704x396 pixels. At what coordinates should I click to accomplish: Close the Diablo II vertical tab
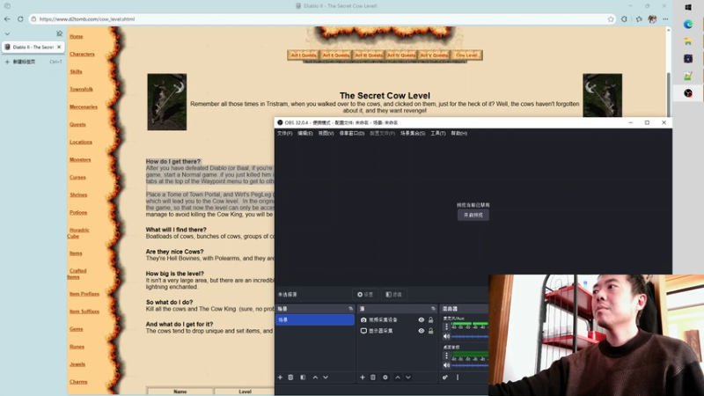pyautogui.click(x=59, y=47)
